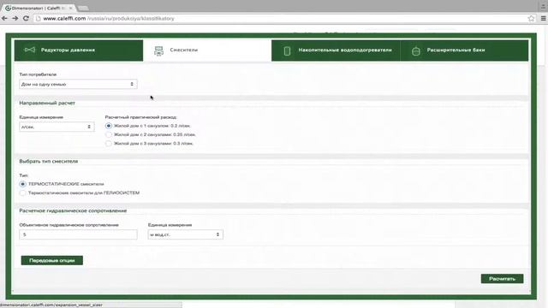Open the Chrome menu icon
Viewport: 548px width, 308px height.
click(544, 19)
